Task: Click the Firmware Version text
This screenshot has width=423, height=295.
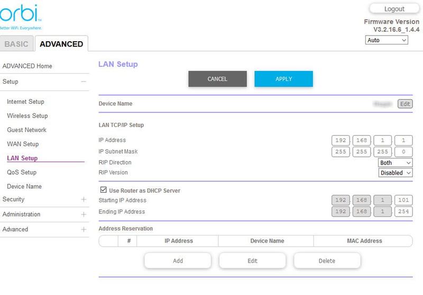Action: pyautogui.click(x=391, y=22)
